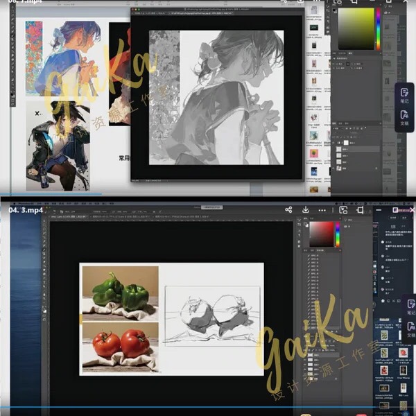Select the highlighted layer in lower Photoshop's Layers panel
Viewport: 416px width, 416px height.
[322, 355]
